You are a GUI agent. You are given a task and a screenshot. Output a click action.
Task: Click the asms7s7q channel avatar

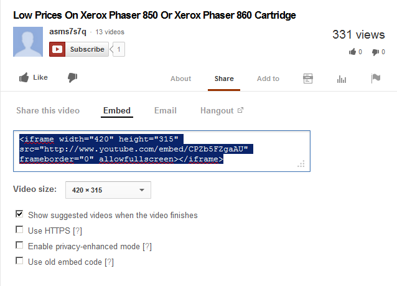pos(28,42)
